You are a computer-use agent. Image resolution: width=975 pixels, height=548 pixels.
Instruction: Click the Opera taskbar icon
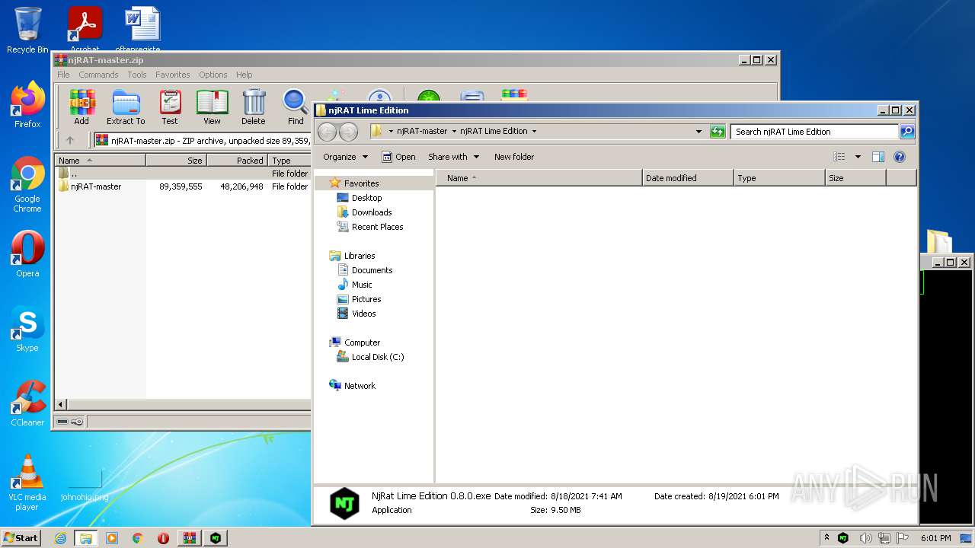[x=163, y=538]
